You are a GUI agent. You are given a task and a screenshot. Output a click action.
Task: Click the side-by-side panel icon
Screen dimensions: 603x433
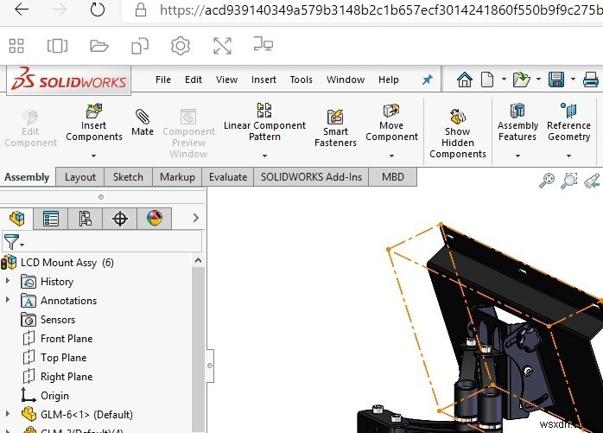click(x=57, y=46)
